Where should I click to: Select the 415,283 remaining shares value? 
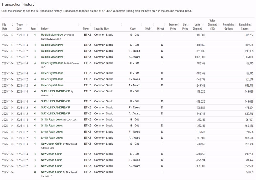pos(249,35)
